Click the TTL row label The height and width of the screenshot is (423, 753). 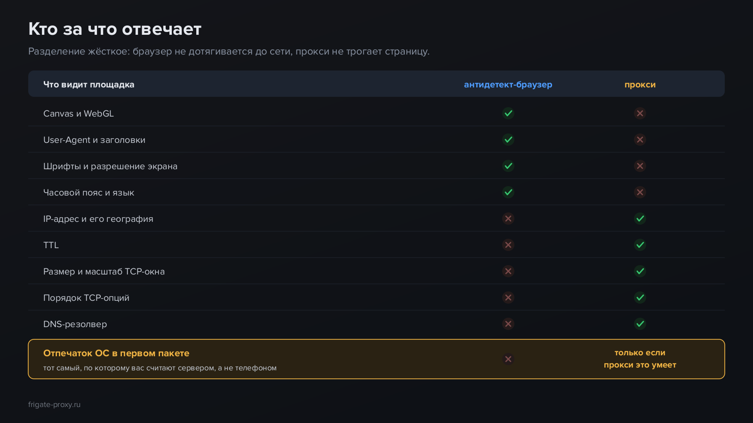pos(51,245)
